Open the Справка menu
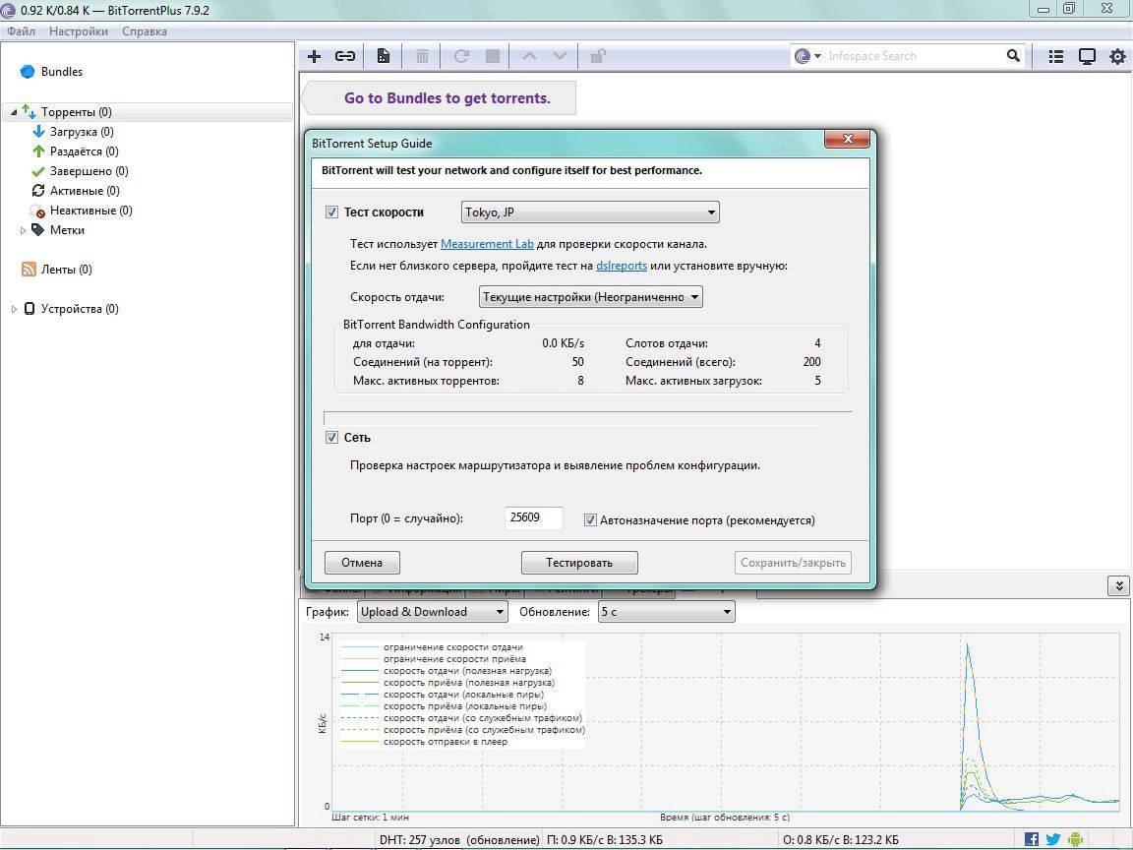 [x=145, y=31]
